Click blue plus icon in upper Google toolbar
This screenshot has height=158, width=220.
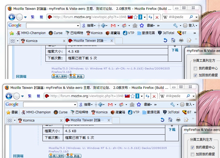click(103, 26)
